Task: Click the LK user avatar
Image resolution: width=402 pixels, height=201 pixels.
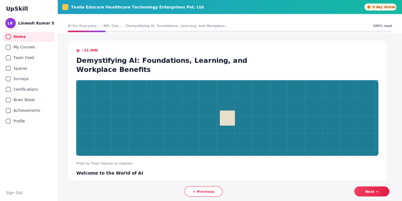Action: pyautogui.click(x=11, y=23)
